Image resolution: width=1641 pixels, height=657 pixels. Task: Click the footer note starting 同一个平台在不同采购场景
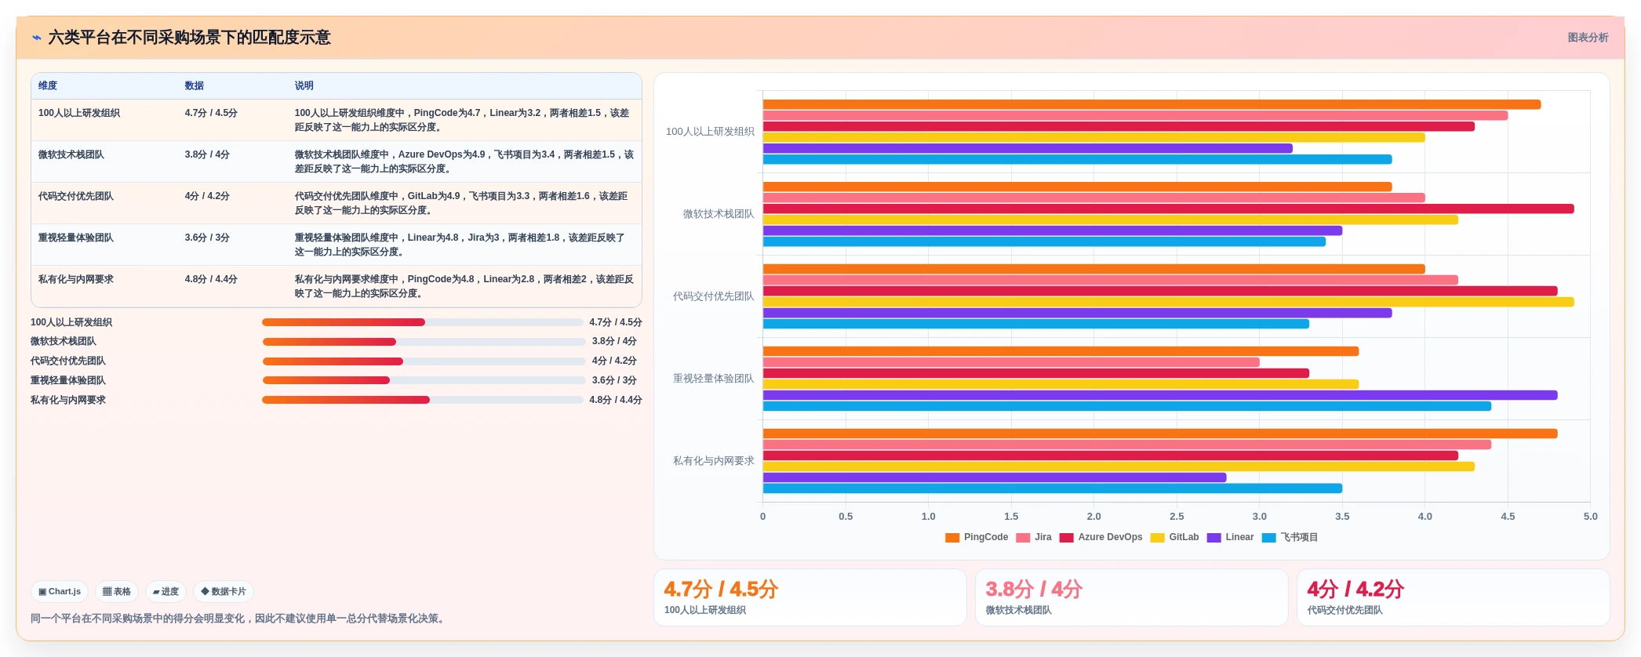(239, 619)
